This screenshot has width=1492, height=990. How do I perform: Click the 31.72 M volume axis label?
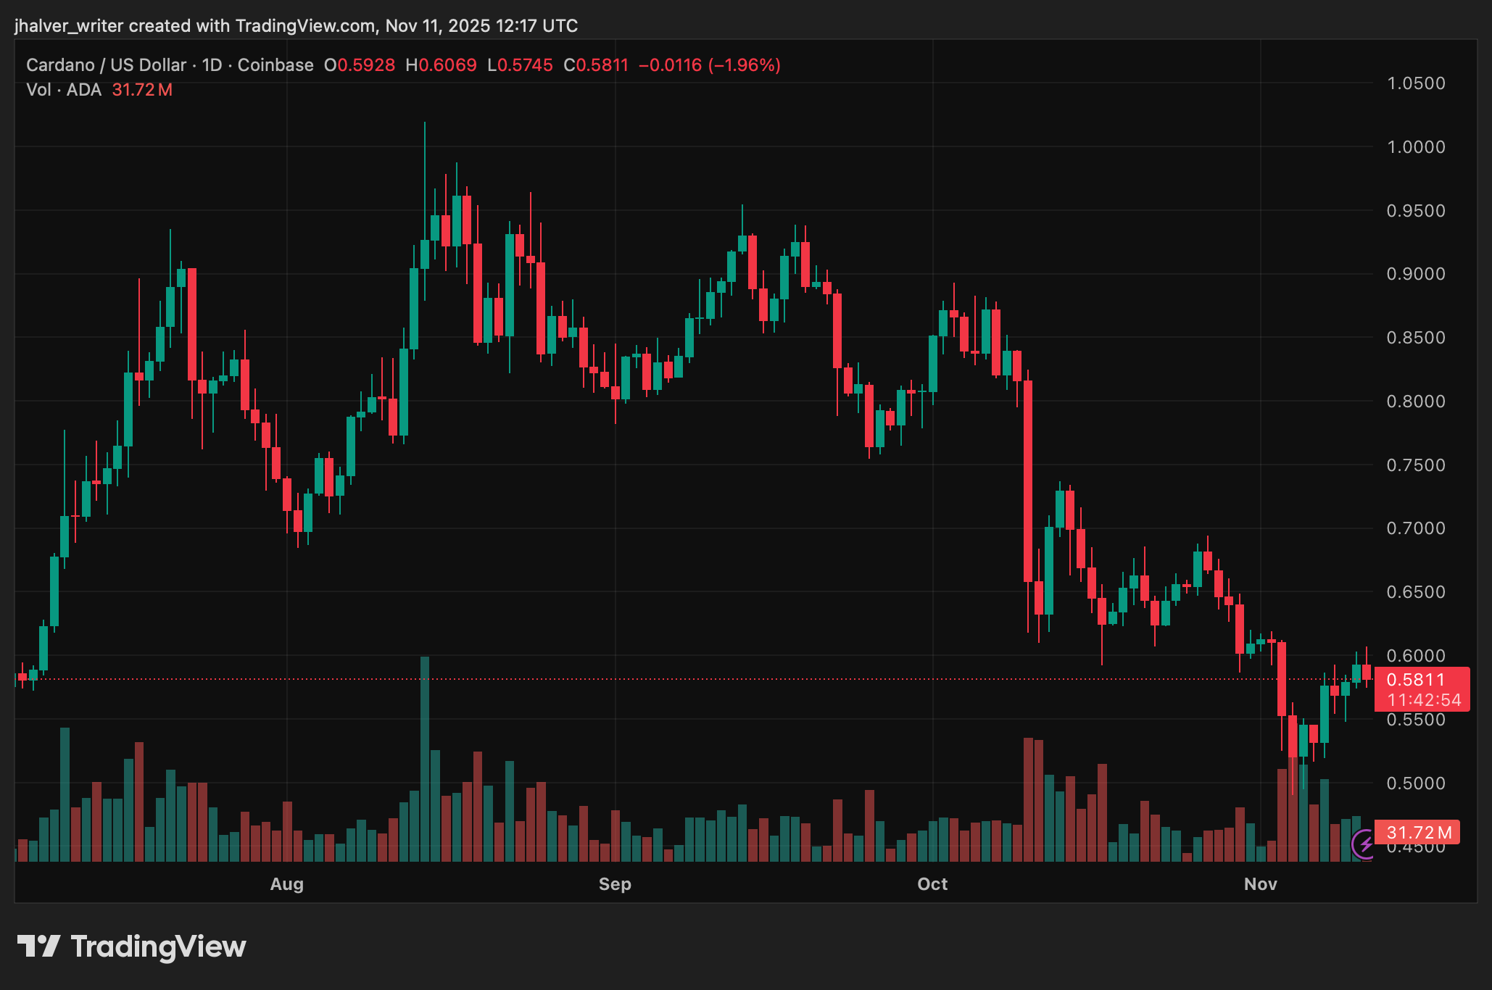tap(1419, 833)
